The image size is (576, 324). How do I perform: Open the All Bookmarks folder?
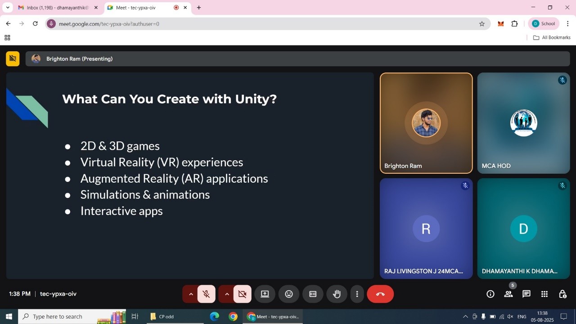click(552, 37)
